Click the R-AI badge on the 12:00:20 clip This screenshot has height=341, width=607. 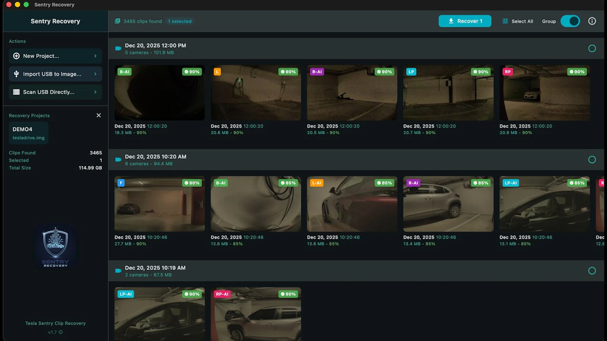click(317, 72)
